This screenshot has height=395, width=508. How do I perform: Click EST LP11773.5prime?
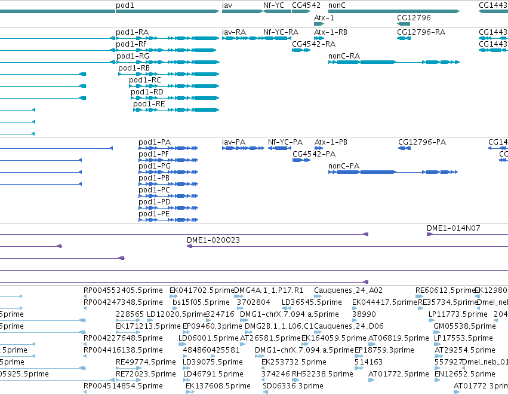458,314
